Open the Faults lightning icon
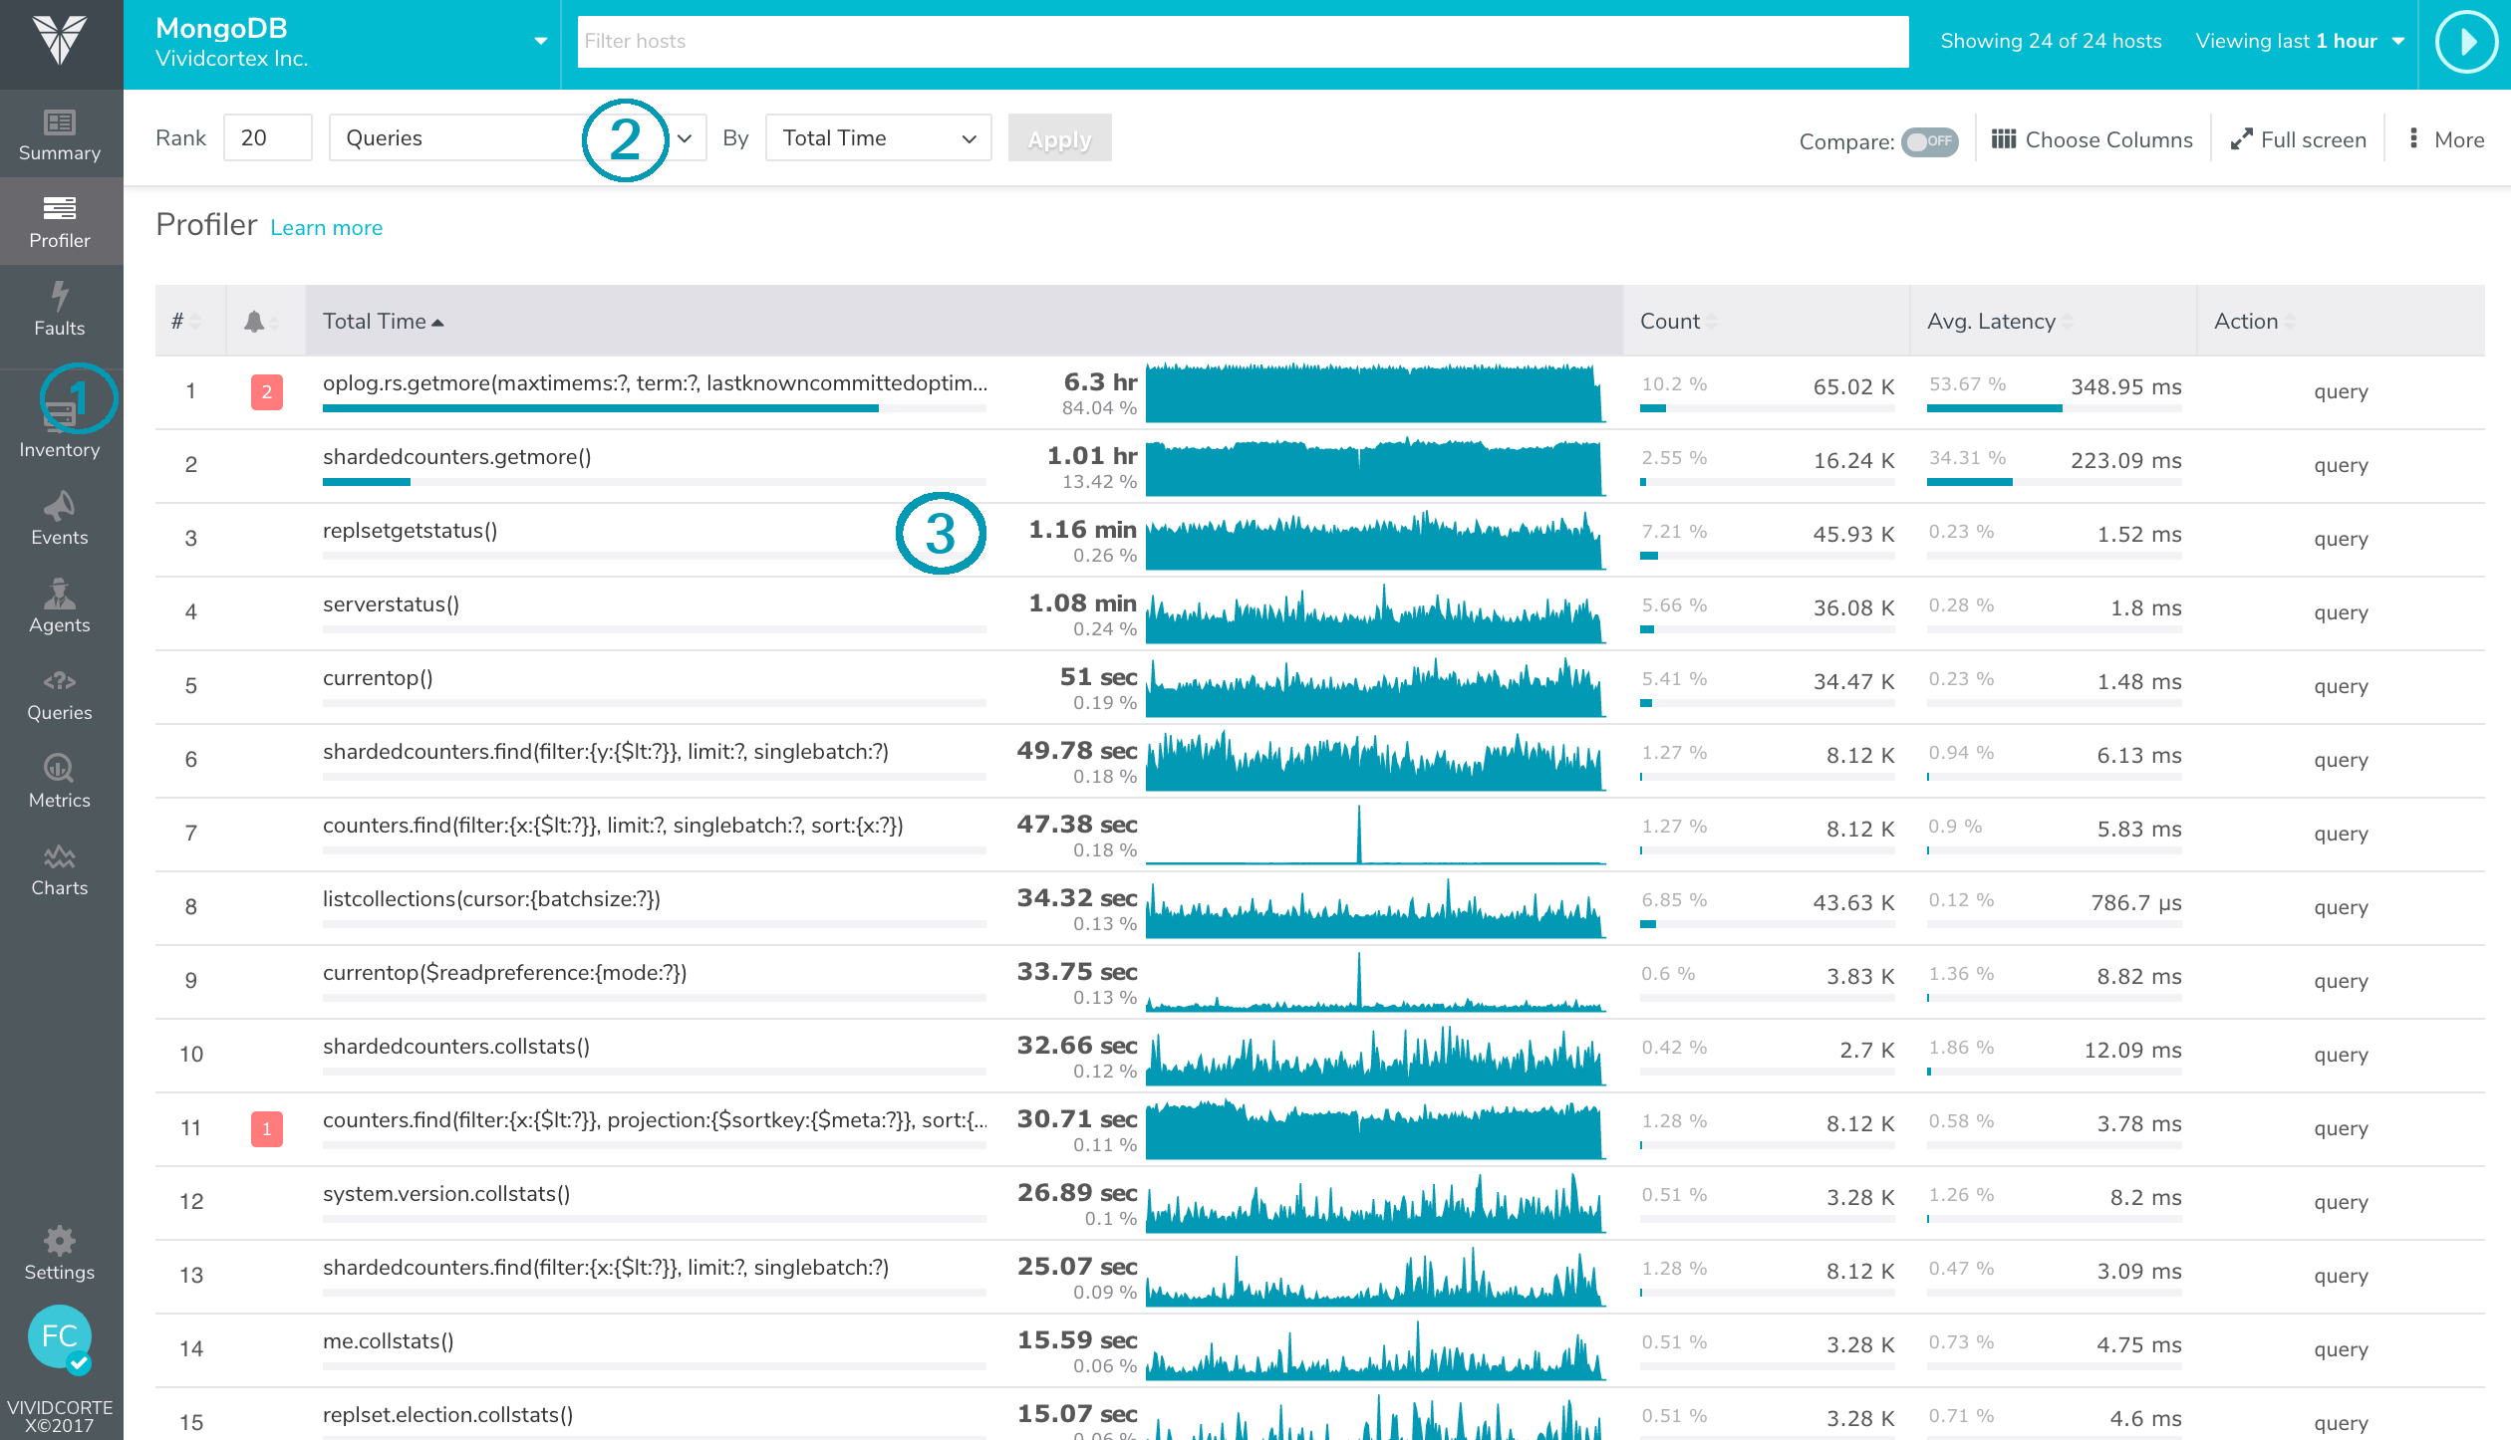This screenshot has height=1440, width=2511. 60,296
